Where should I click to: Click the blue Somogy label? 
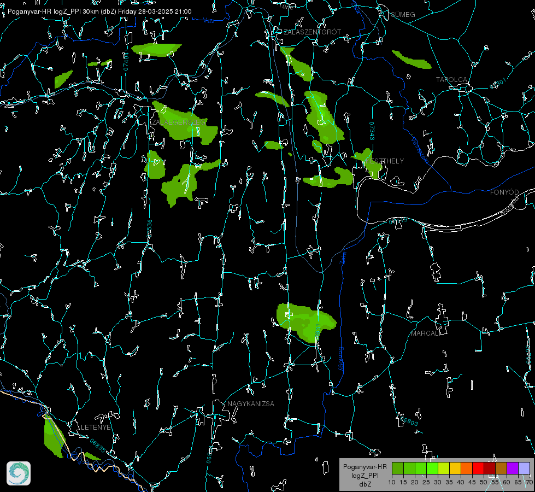[x=340, y=359]
